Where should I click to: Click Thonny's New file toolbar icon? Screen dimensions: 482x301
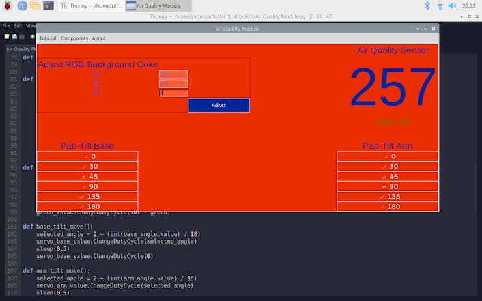[x=7, y=36]
